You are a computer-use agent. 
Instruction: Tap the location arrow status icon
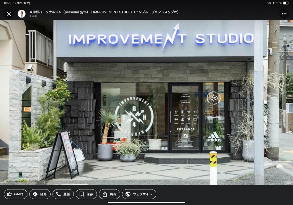pos(273,3)
